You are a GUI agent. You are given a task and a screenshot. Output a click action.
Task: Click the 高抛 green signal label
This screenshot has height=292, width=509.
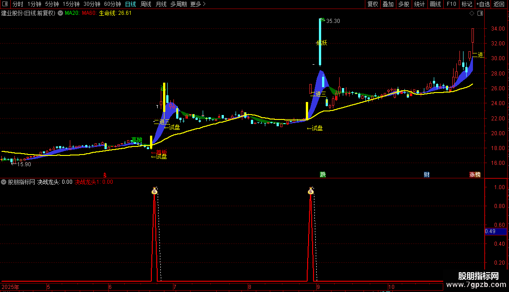[x=136, y=140]
